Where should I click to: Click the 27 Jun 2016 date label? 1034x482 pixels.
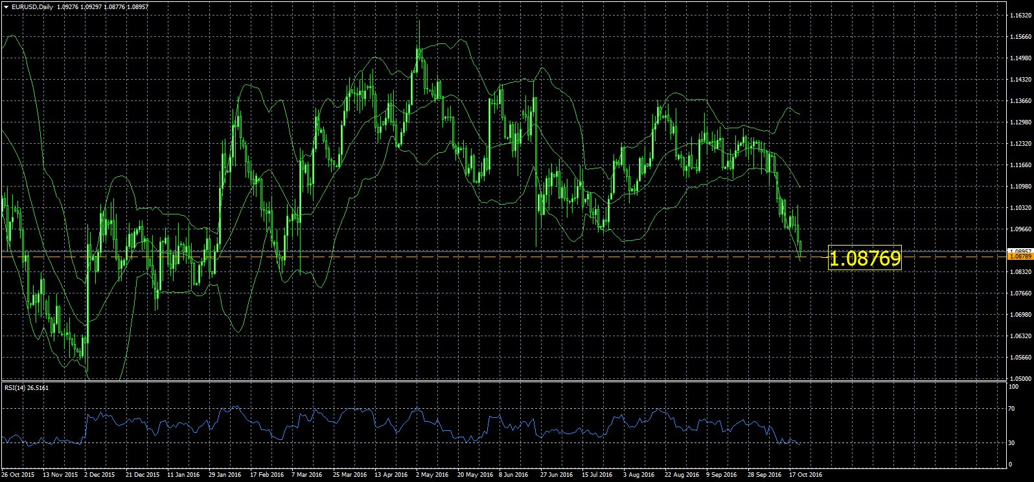(557, 475)
